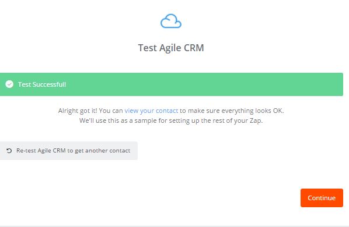Click the 'Test Successful!' message text
Viewport: 349px width, 227px height.
(42, 84)
